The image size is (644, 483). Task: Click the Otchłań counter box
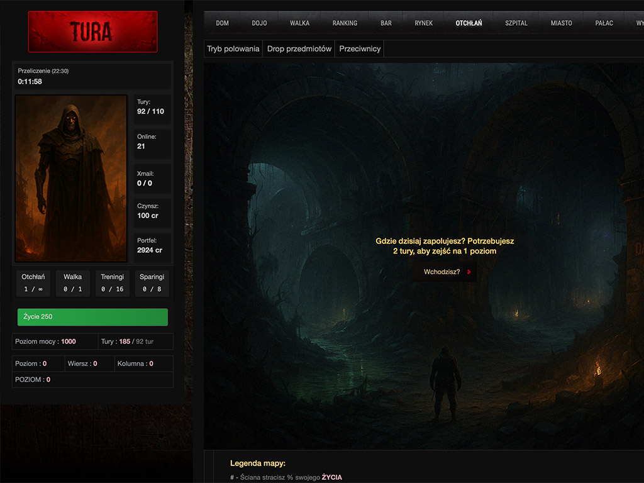point(33,283)
